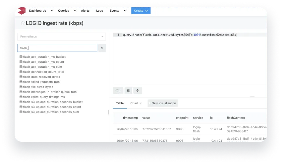Image resolution: width=282 pixels, height=164 pixels.
Task: Switch to the Table tab
Action: tap(120, 103)
